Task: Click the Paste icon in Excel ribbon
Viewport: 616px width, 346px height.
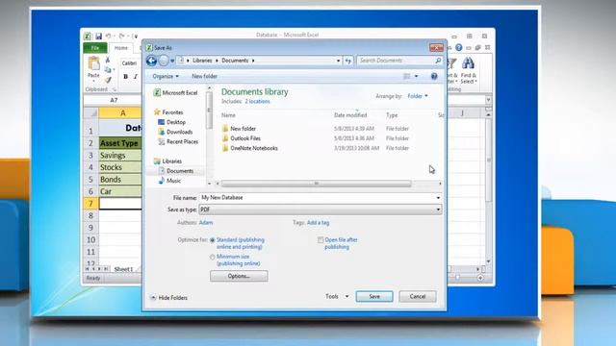Action: pyautogui.click(x=94, y=63)
